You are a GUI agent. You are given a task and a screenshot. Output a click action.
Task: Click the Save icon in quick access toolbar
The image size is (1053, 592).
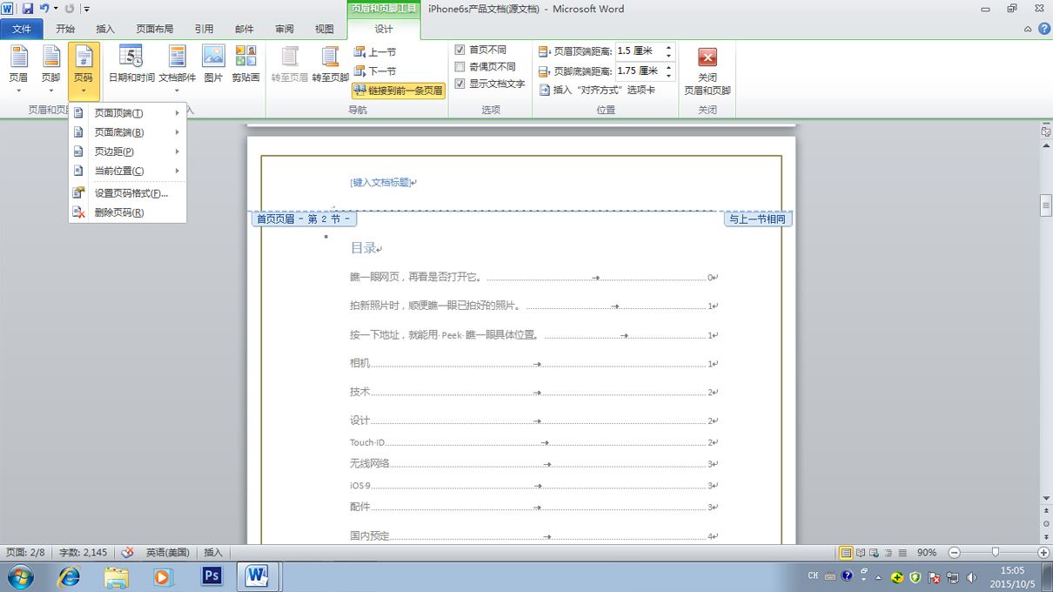[x=27, y=9]
